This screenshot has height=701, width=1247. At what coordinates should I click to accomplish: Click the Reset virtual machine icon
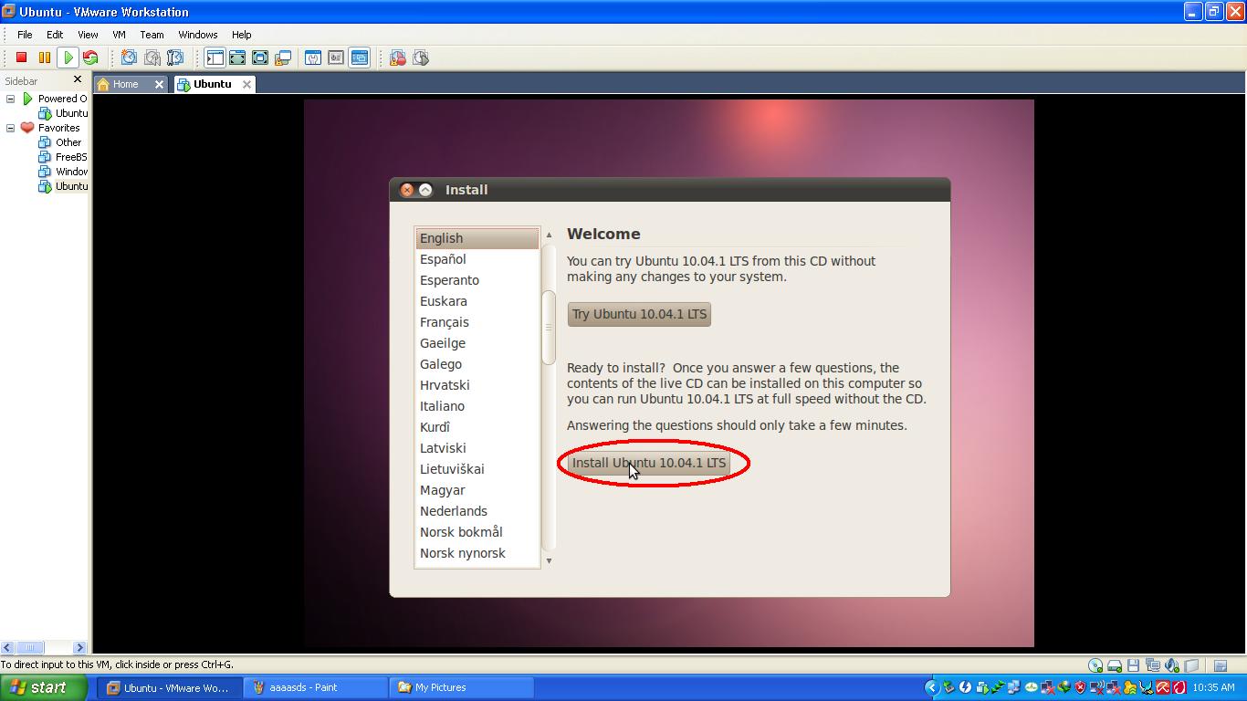coord(90,58)
